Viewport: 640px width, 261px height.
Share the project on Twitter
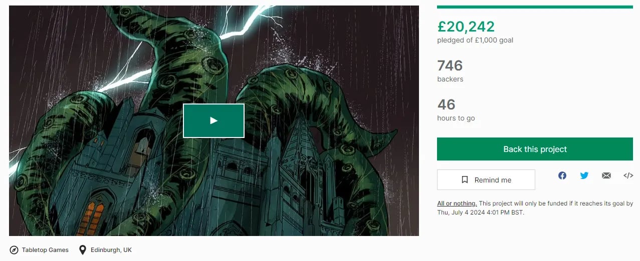pos(584,175)
